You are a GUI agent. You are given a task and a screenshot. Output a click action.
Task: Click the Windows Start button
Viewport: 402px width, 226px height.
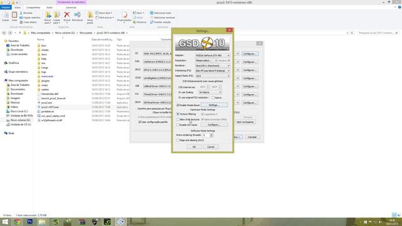5,222
